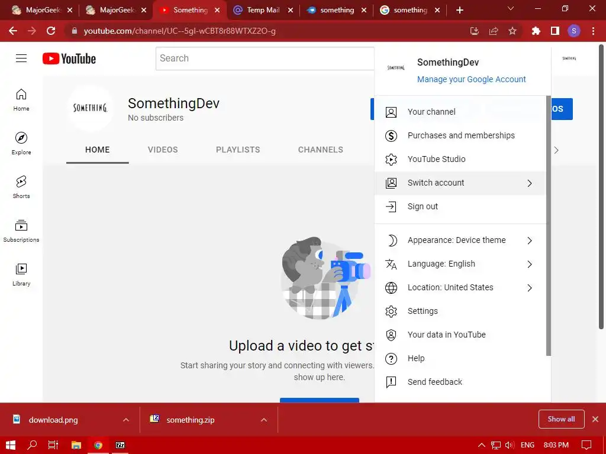Open Shorts in the sidebar
The image size is (606, 454).
(21, 187)
